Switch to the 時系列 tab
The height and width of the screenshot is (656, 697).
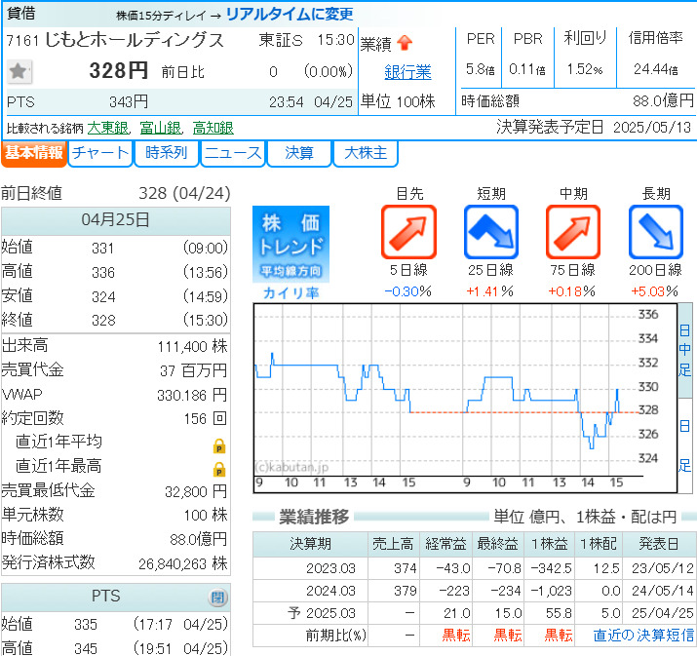[x=167, y=153]
